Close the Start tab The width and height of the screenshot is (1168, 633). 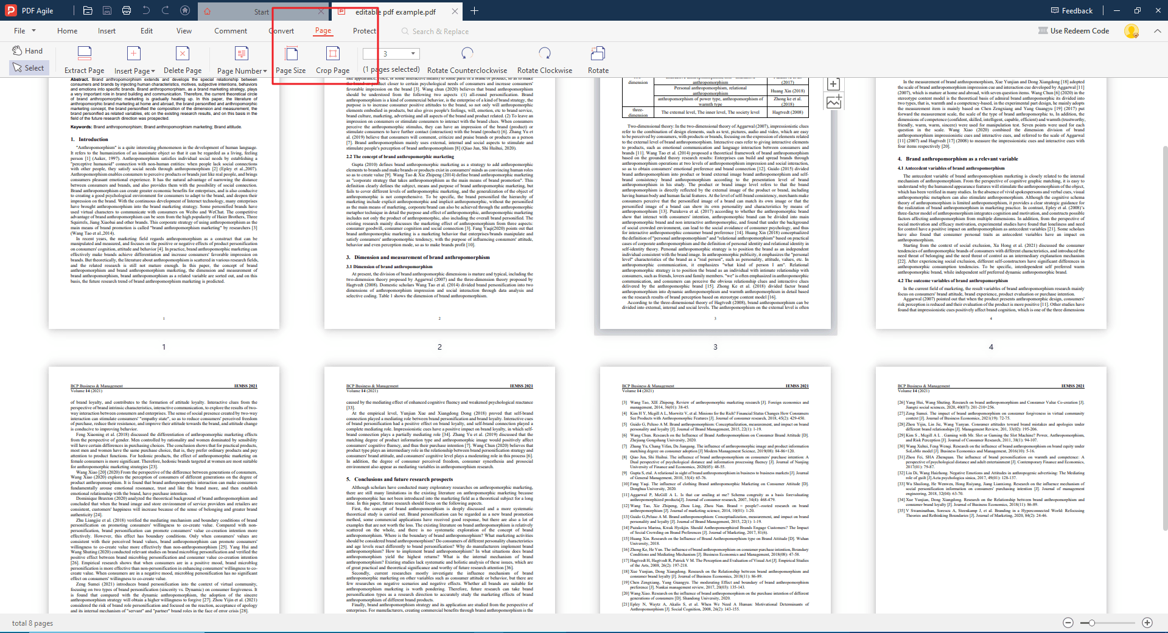click(x=321, y=12)
